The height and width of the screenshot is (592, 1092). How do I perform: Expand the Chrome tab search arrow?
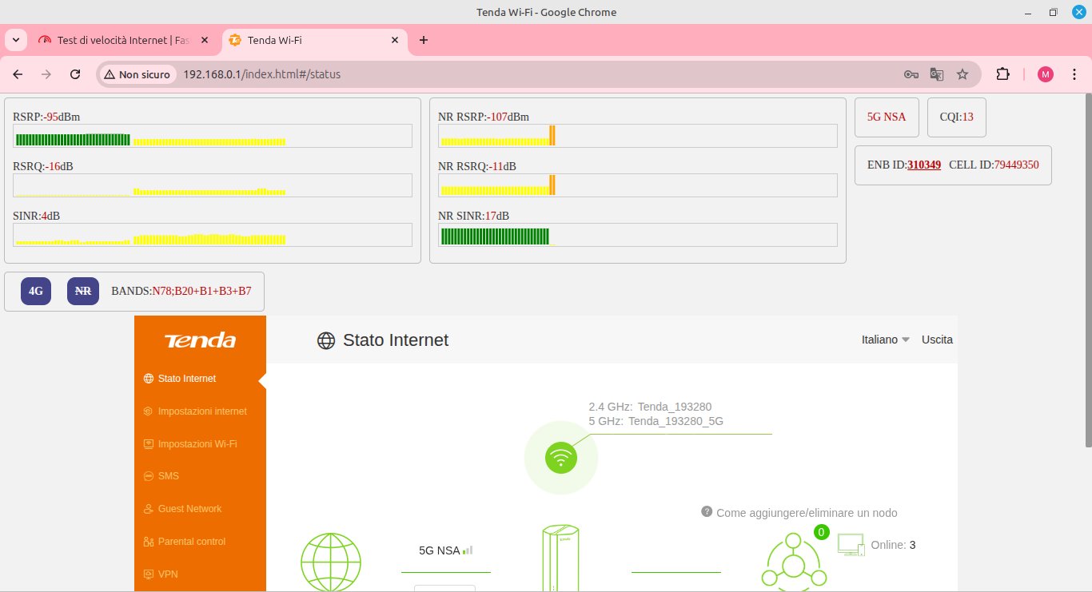tap(15, 40)
